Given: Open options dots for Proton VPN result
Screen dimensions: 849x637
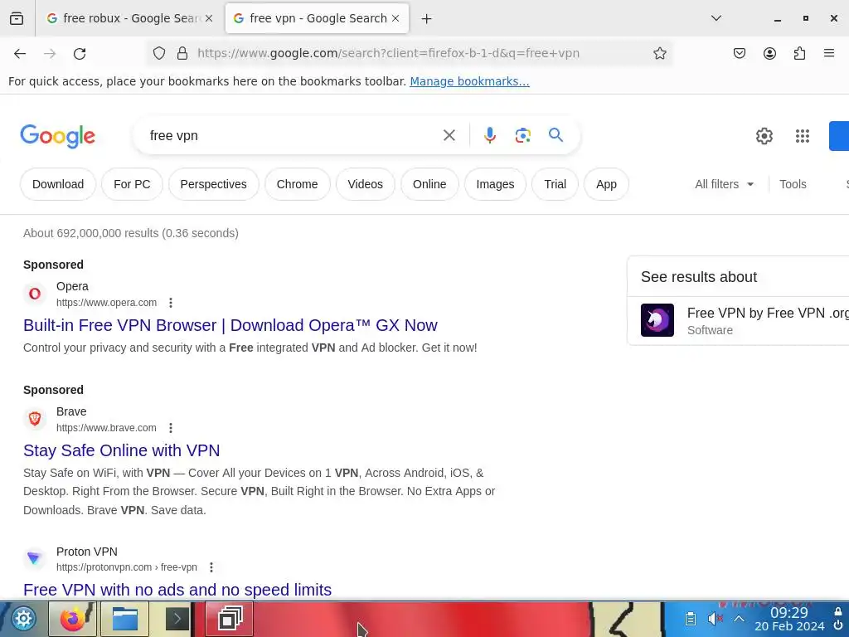Looking at the screenshot, I should click(211, 567).
